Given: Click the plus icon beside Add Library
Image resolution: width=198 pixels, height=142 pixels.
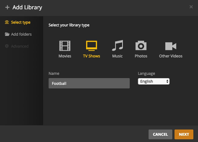Looking at the screenshot, I should click(7, 7).
